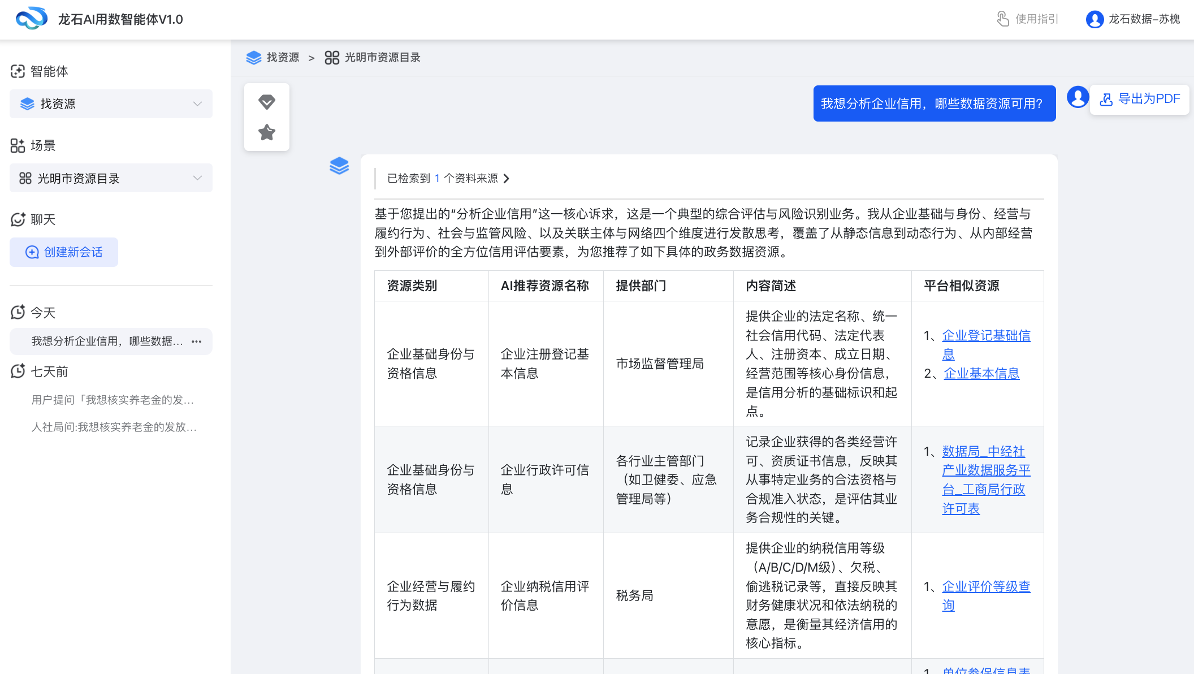
Task: Click the 创建新会话 button
Action: [x=63, y=252]
